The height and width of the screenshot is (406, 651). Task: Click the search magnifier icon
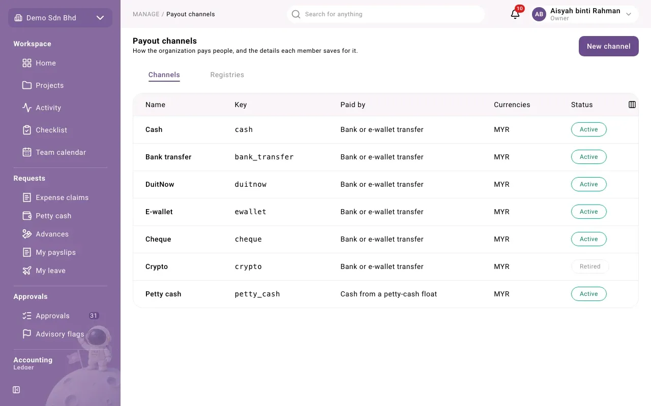[296, 14]
